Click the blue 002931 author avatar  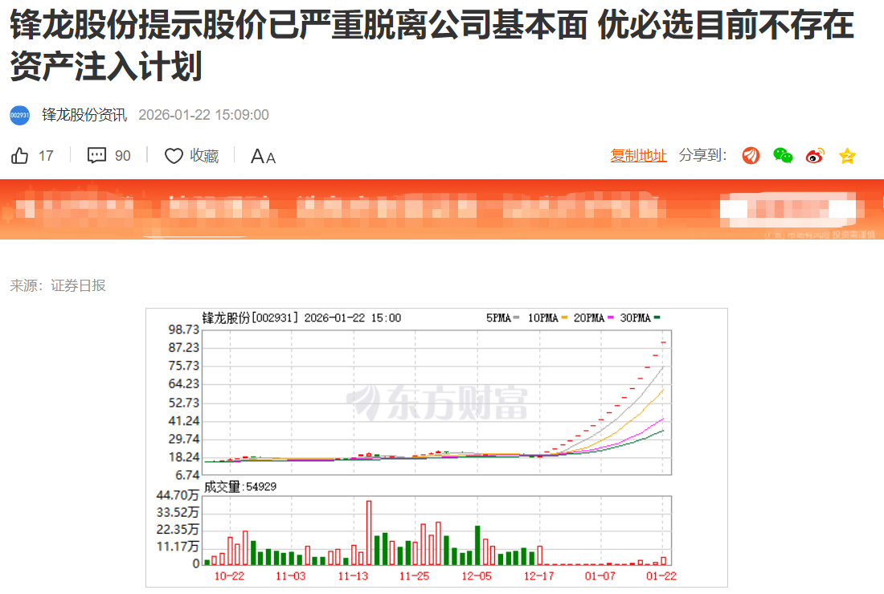coord(20,115)
